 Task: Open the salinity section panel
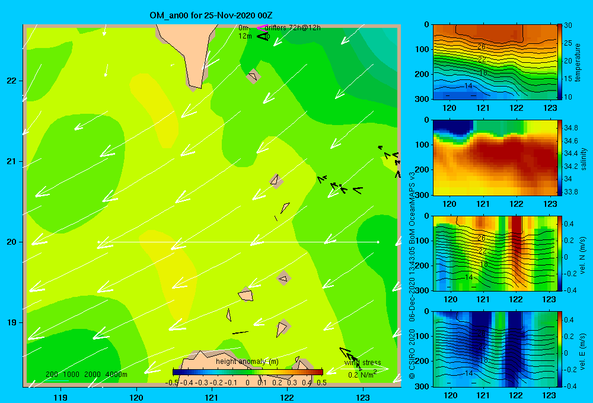click(x=495, y=158)
